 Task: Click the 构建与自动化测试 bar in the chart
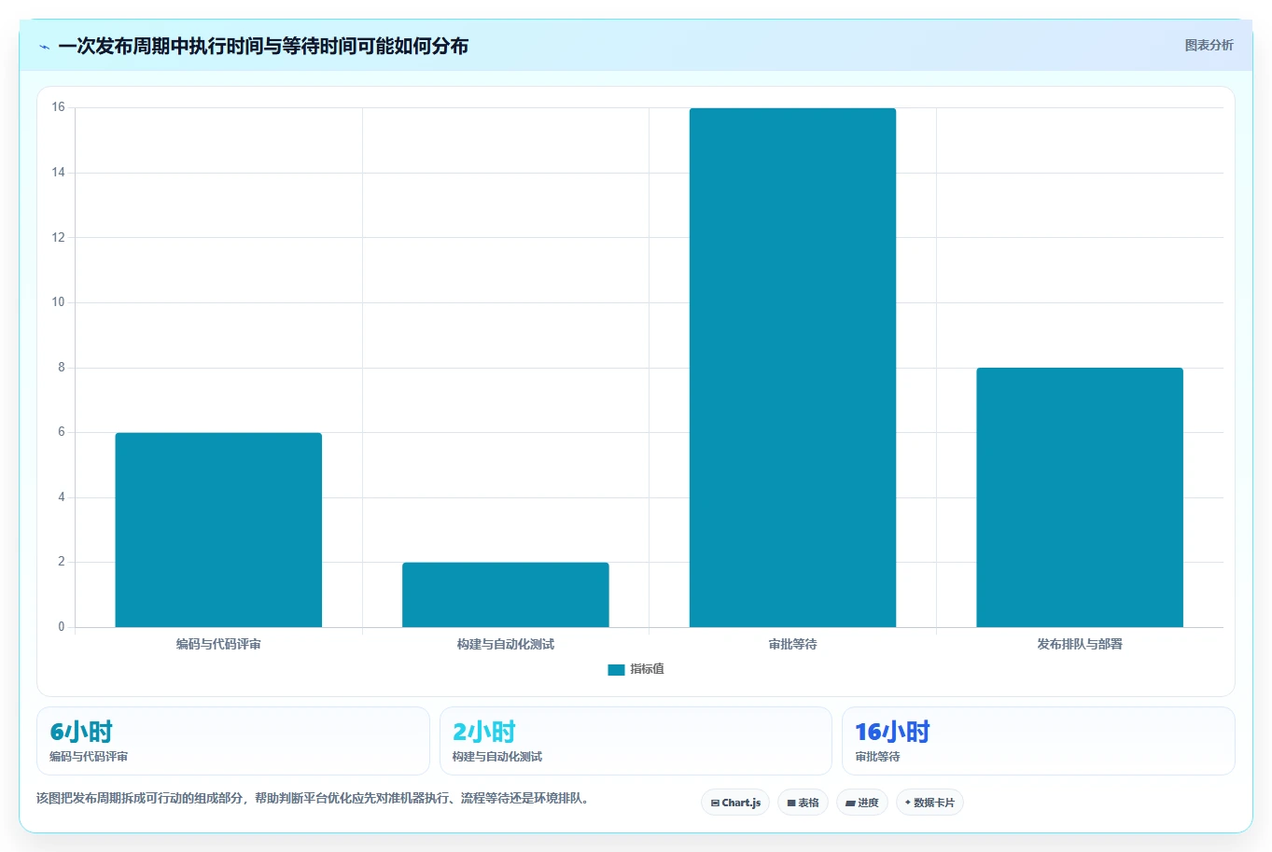506,594
